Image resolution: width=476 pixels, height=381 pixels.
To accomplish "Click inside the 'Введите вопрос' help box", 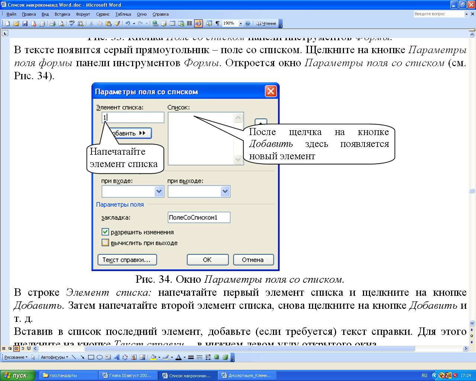I will [439, 14].
